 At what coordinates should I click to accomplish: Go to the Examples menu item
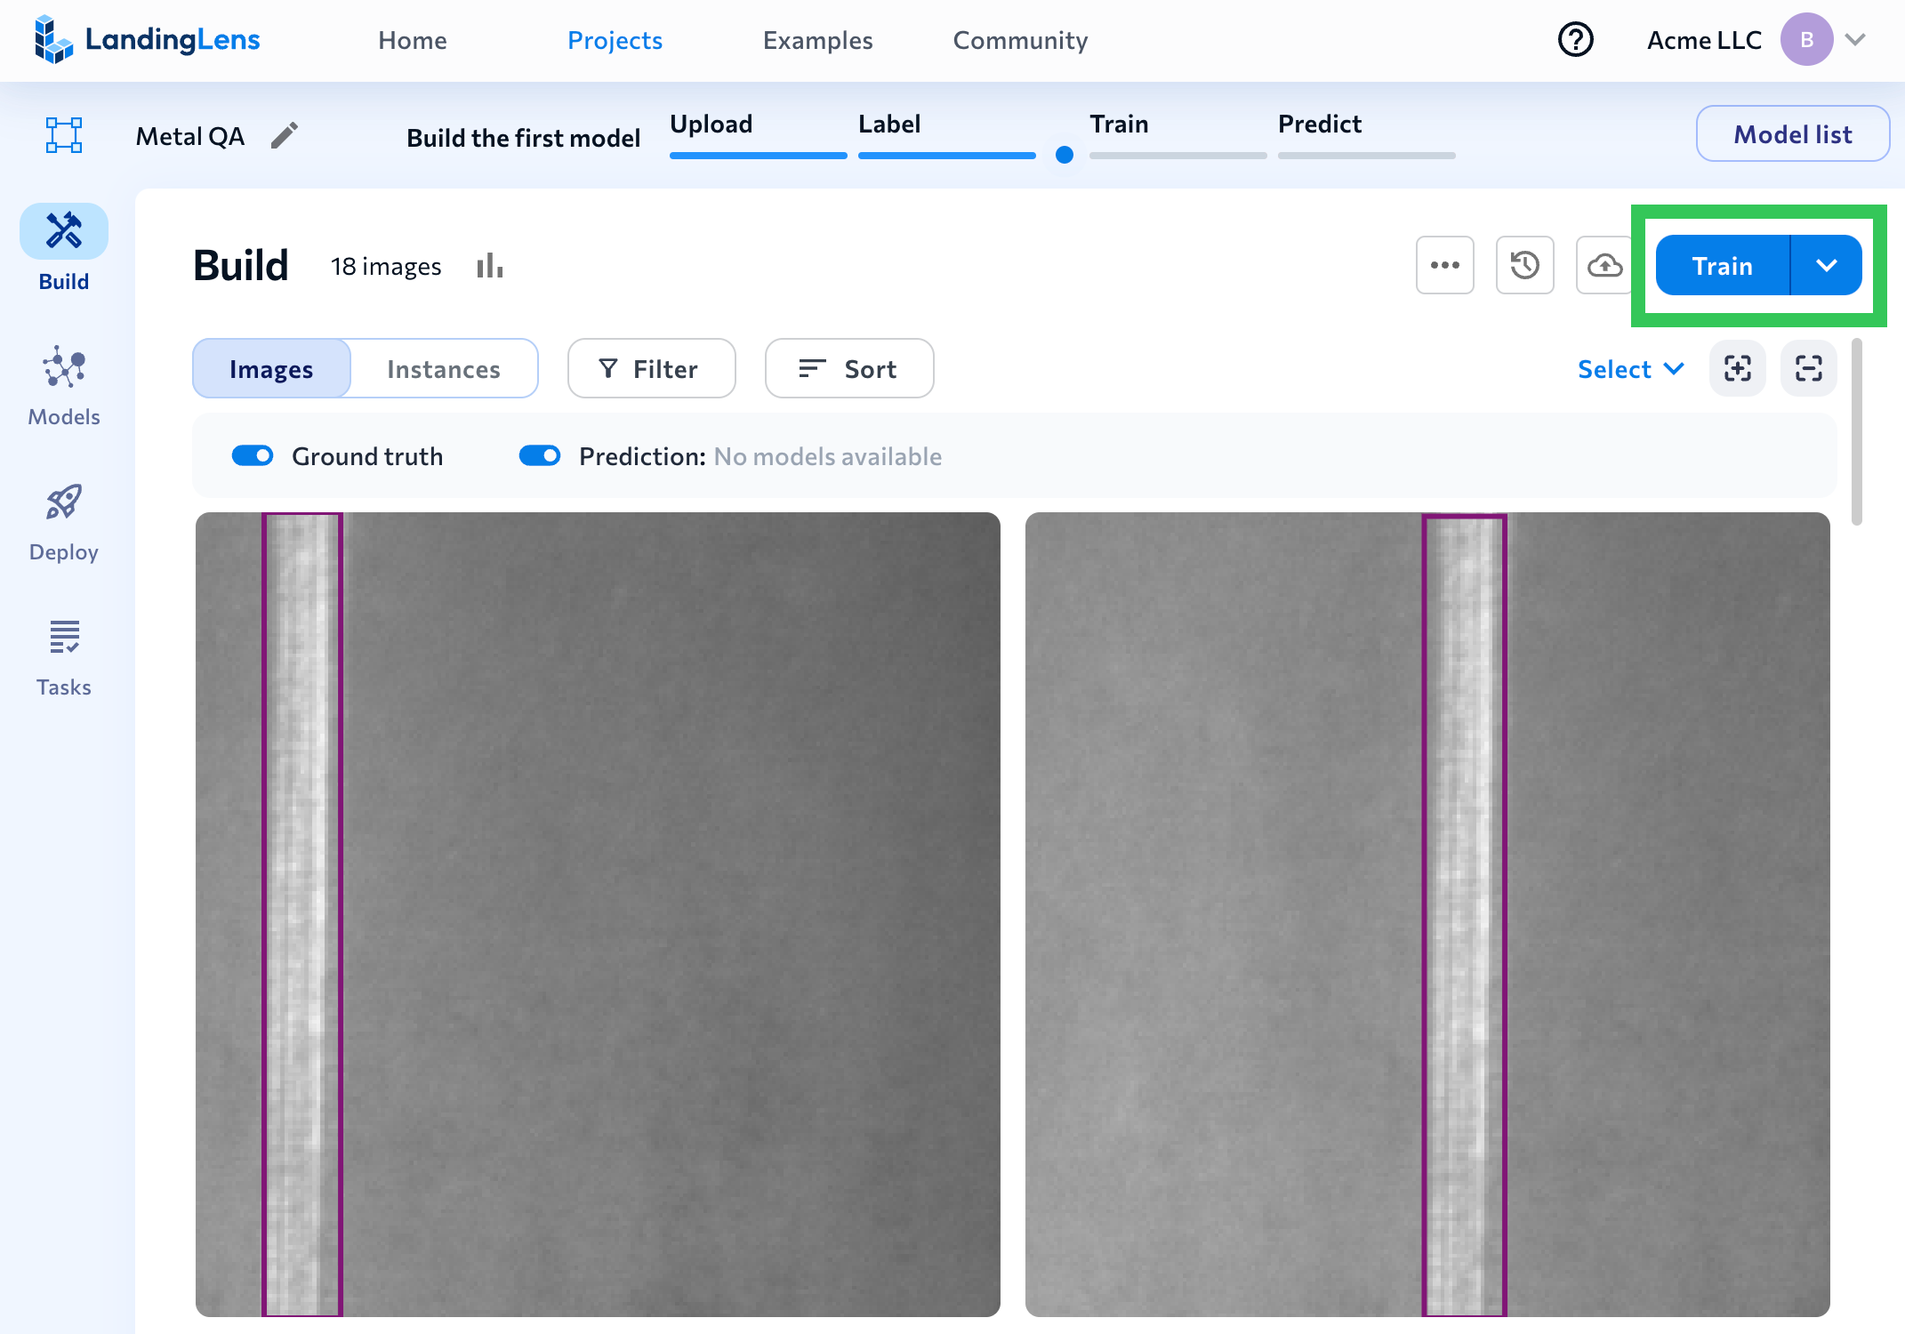tap(817, 40)
